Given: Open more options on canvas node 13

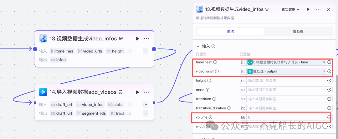Looking at the screenshot, I should coord(146,38).
